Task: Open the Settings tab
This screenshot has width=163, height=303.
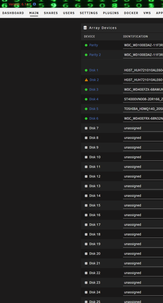Action: click(x=89, y=13)
